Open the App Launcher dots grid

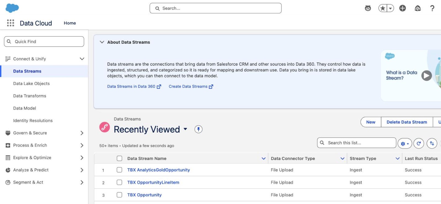[x=10, y=23]
